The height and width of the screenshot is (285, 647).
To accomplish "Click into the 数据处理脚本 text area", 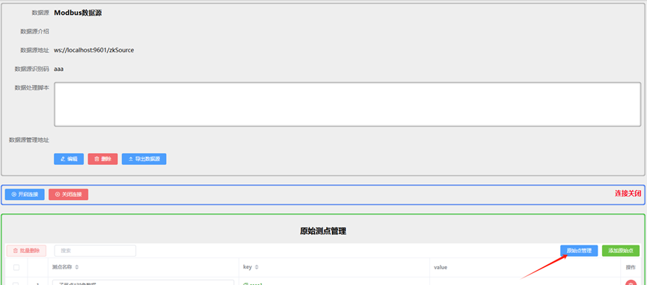I will pos(347,104).
